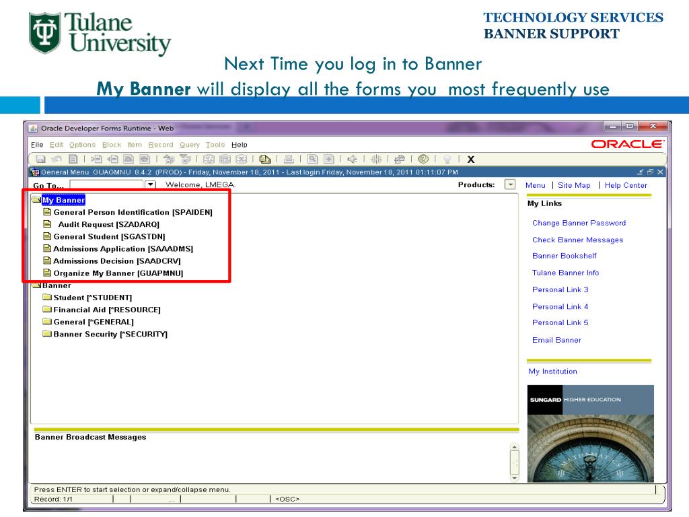
Task: Click the Remove Record toolbar icon
Action: [112, 159]
